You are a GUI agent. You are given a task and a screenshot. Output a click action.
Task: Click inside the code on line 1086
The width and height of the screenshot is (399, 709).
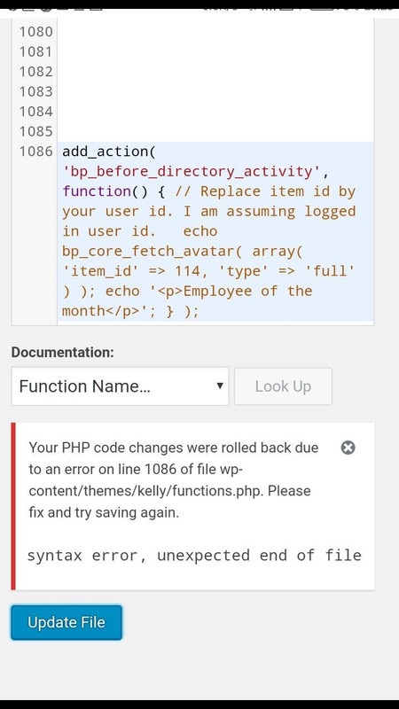[215, 231]
